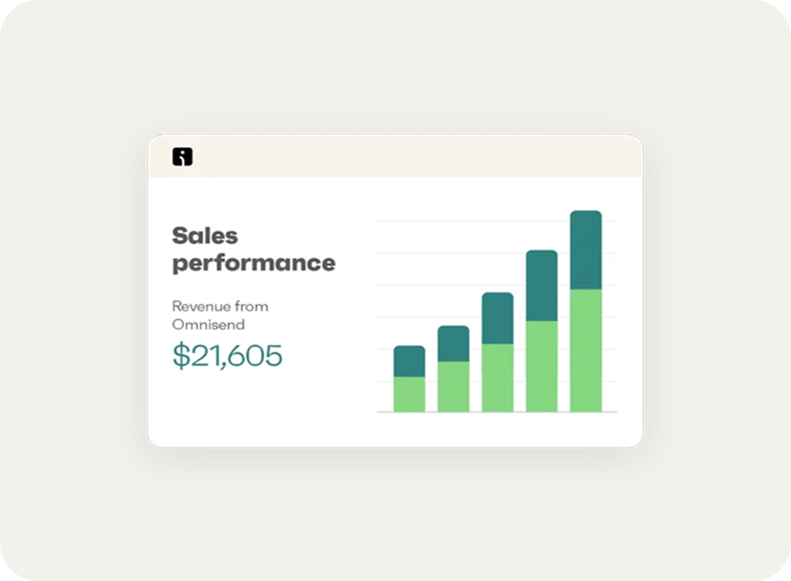This screenshot has height=581, width=791.
Task: Select dark teal segment of the fourth bar
Action: point(541,286)
